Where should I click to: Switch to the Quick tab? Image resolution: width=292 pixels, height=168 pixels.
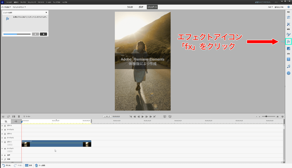point(130,7)
